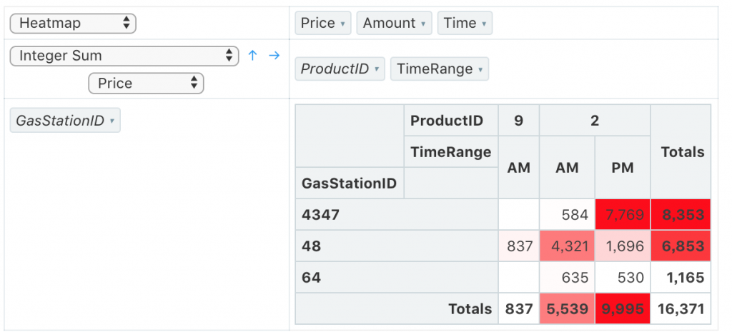
Task: Click the 7,769 heatmap cell
Action: tap(623, 214)
